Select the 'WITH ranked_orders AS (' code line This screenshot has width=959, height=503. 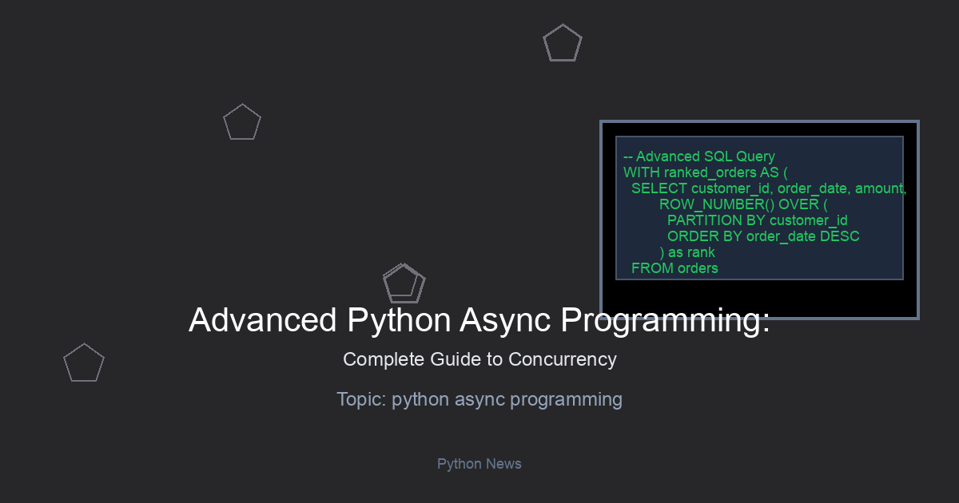coord(706,172)
